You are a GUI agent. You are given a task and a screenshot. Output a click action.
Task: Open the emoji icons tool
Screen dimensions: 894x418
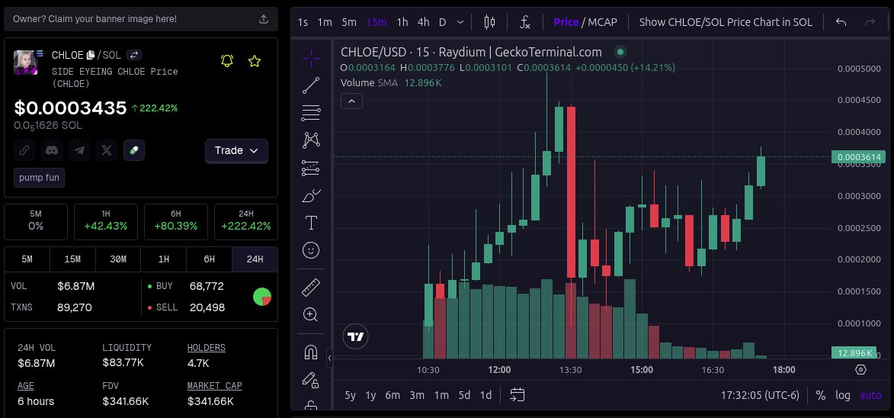(x=311, y=250)
